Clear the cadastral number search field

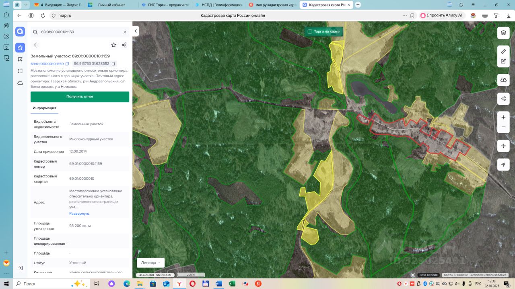point(125,32)
